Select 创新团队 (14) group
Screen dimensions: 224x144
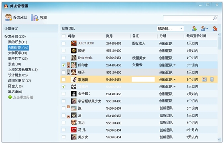18,48
